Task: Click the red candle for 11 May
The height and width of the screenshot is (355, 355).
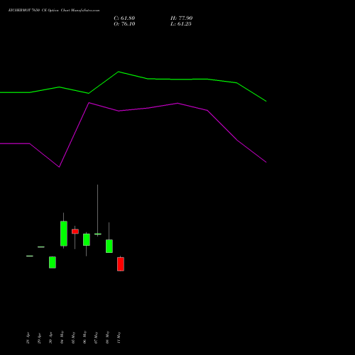Action: point(121,264)
